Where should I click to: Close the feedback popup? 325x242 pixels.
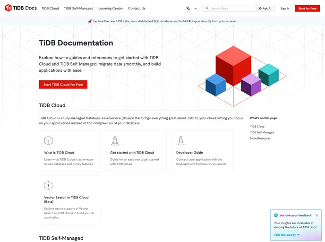316,215
